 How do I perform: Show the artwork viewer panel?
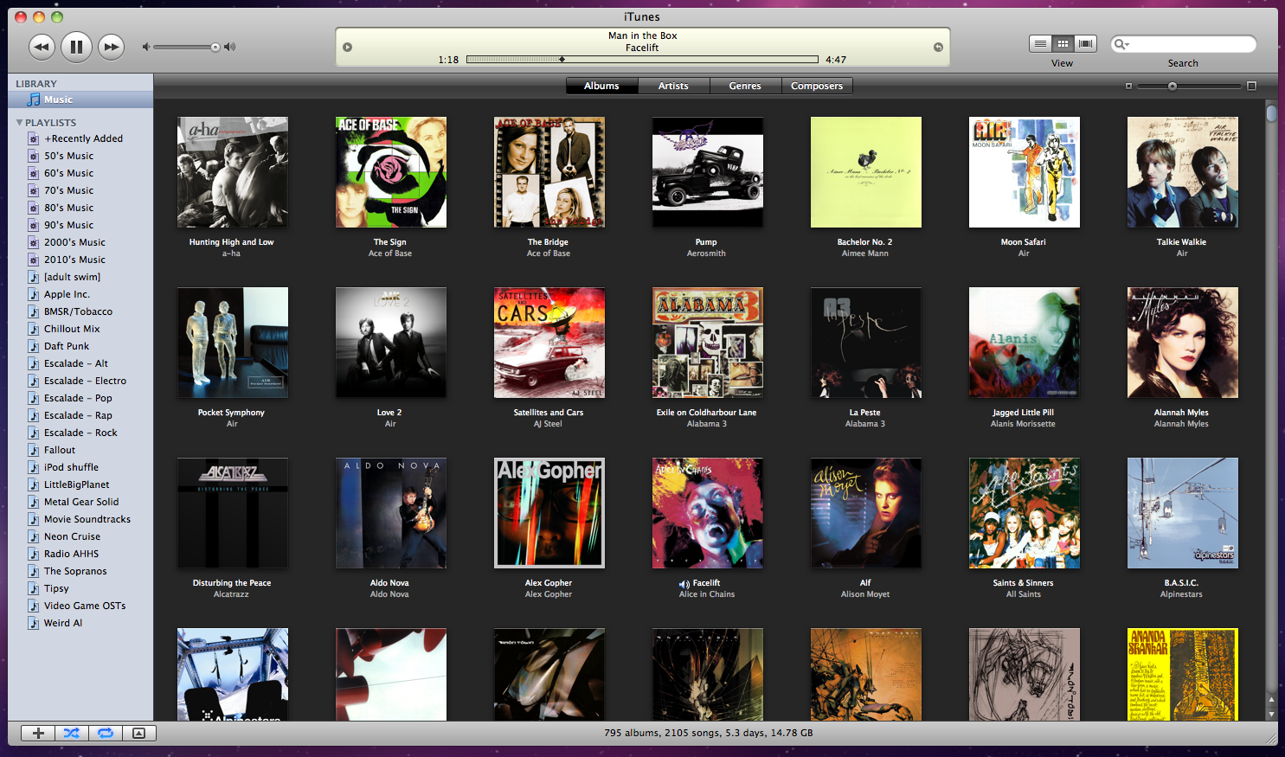tap(138, 733)
